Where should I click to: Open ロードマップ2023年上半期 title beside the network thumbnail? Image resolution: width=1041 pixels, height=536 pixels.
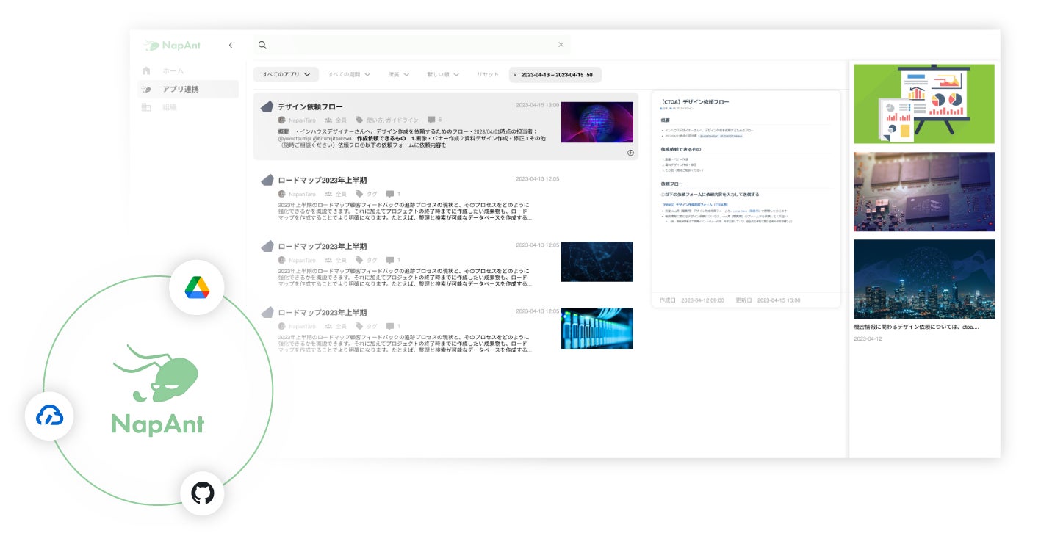click(322, 247)
